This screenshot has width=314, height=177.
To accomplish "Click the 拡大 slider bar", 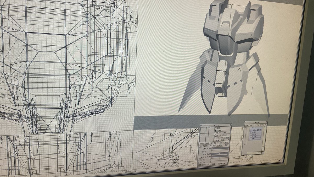I will pyautogui.click(x=220, y=157).
